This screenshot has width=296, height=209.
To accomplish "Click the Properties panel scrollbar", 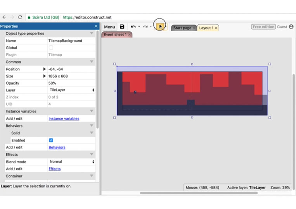I will click(x=97, y=79).
